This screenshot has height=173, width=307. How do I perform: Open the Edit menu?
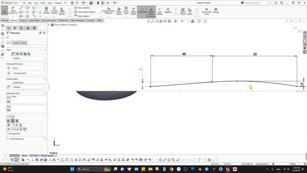[30, 3]
